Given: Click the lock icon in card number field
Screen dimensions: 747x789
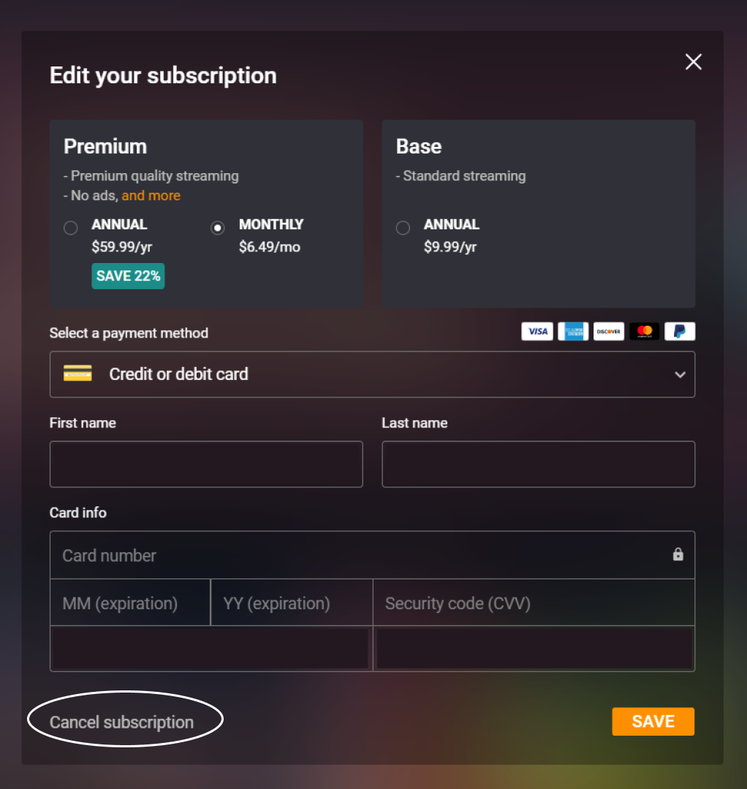Looking at the screenshot, I should tap(678, 554).
